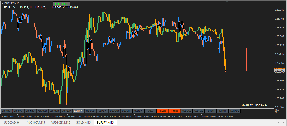Select the USDCAD symbol button
The height and width of the screenshot is (126, 287).
click(x=114, y=111)
